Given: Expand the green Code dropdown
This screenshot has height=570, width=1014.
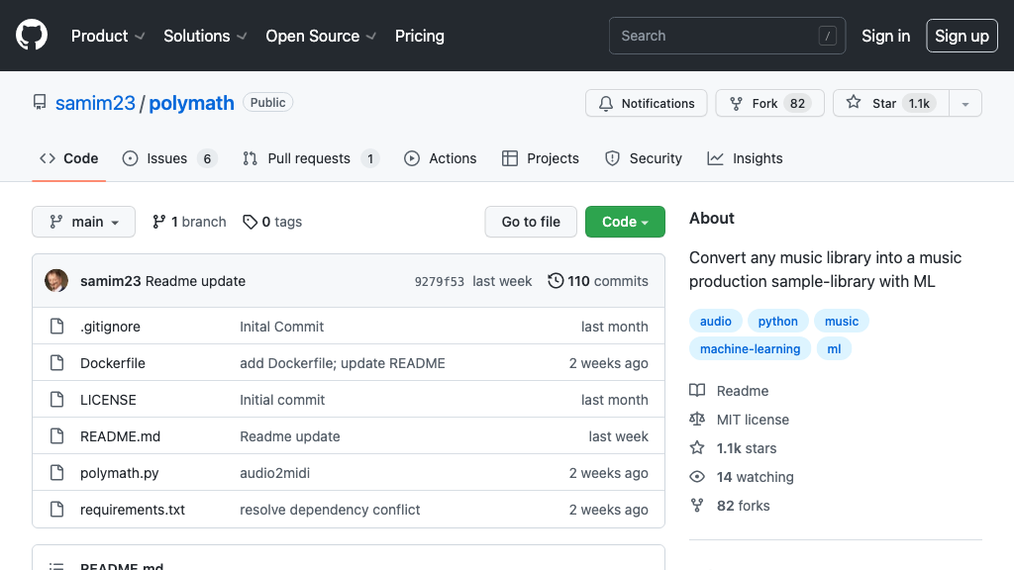Looking at the screenshot, I should pyautogui.click(x=625, y=222).
